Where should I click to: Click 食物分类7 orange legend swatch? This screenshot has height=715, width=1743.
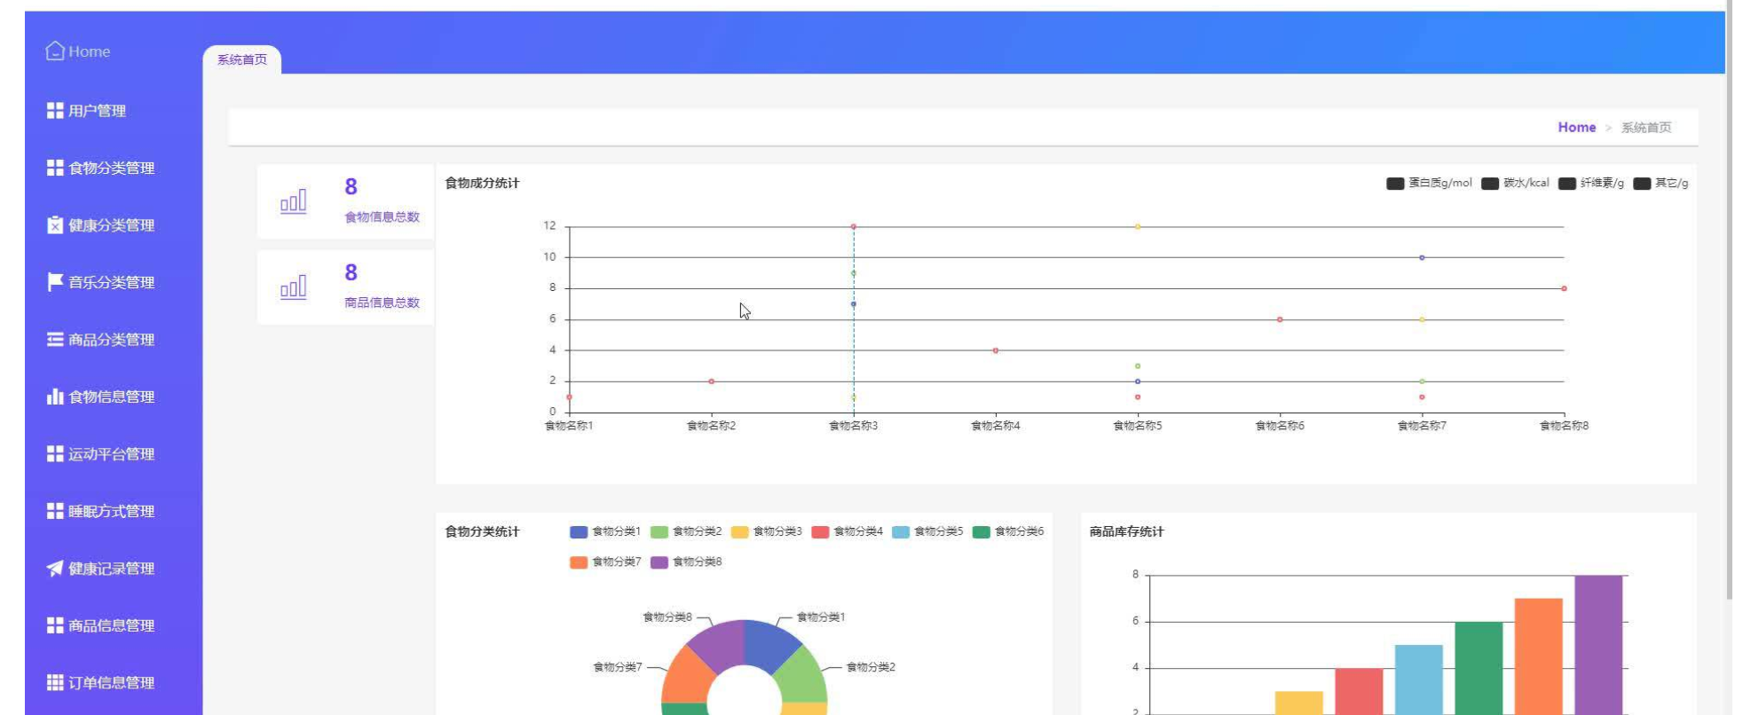click(579, 562)
